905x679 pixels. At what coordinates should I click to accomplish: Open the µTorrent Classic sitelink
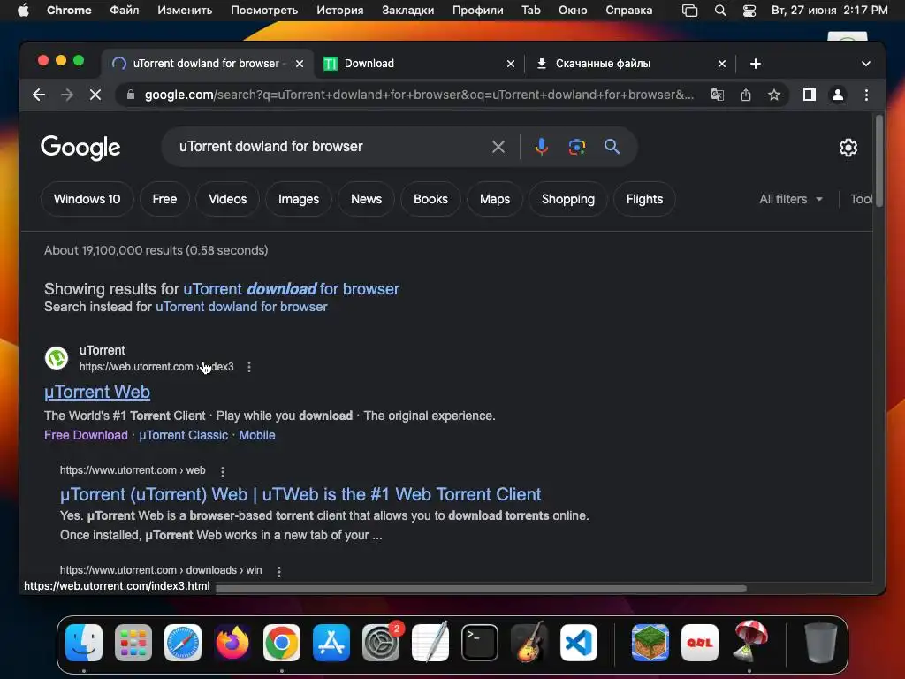184,435
